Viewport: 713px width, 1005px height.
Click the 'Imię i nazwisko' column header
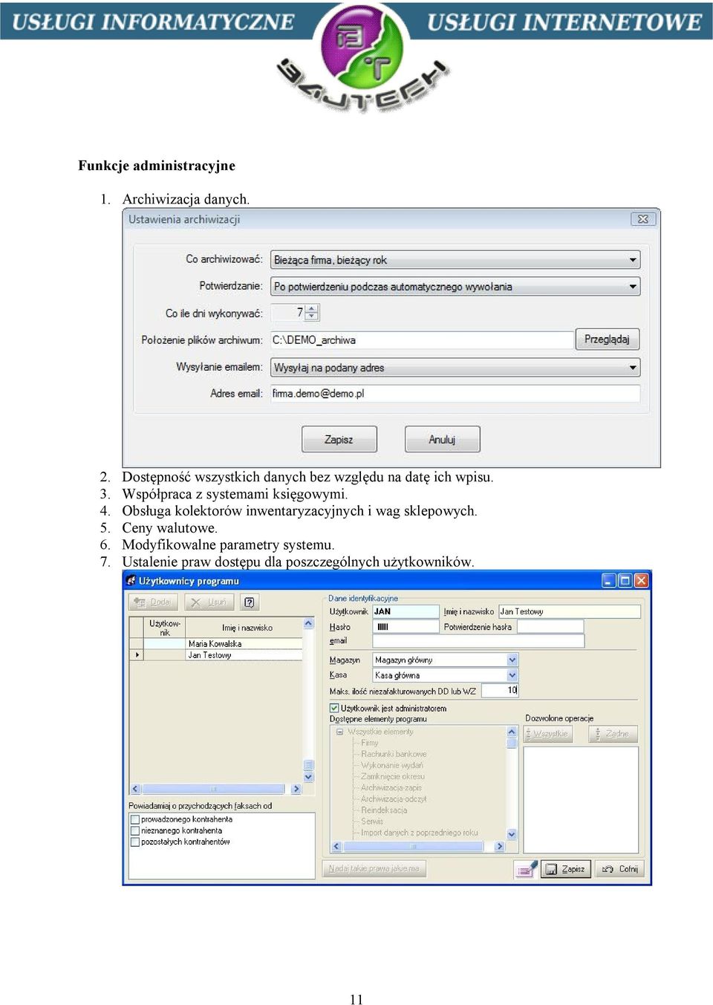point(245,628)
